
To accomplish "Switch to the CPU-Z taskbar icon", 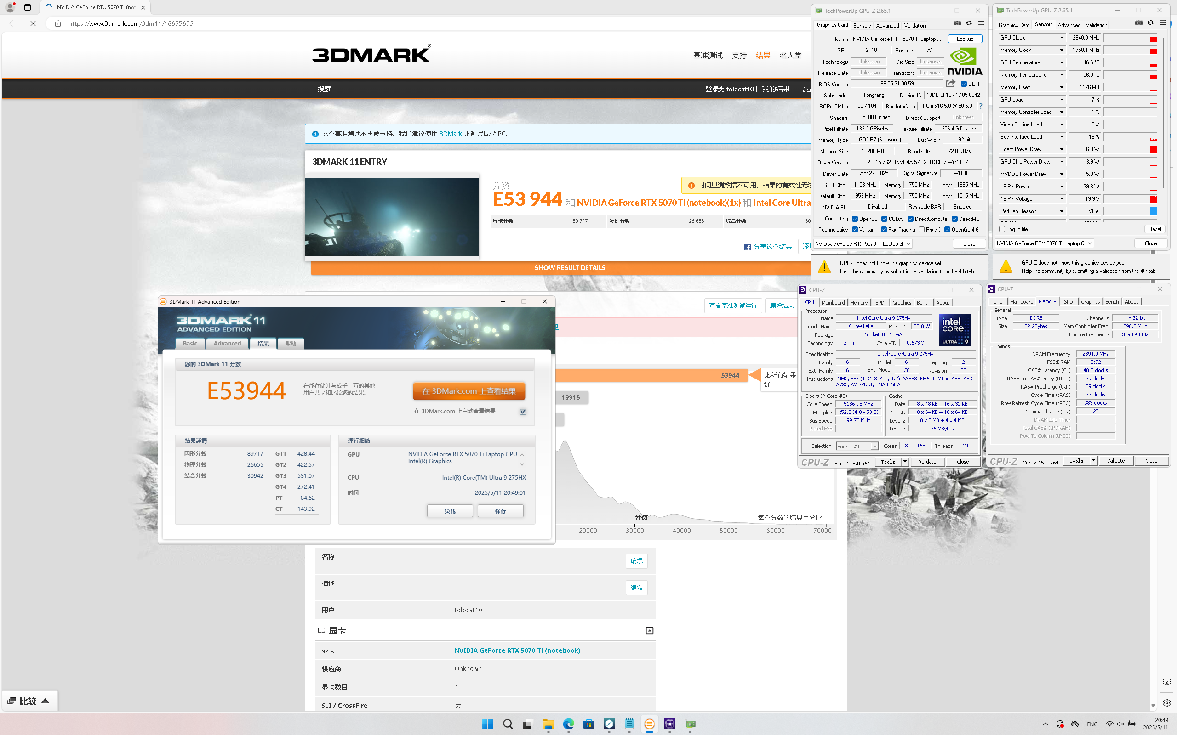I will tap(670, 724).
